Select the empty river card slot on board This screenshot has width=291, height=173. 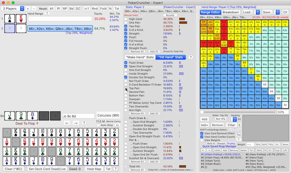click(x=55, y=116)
